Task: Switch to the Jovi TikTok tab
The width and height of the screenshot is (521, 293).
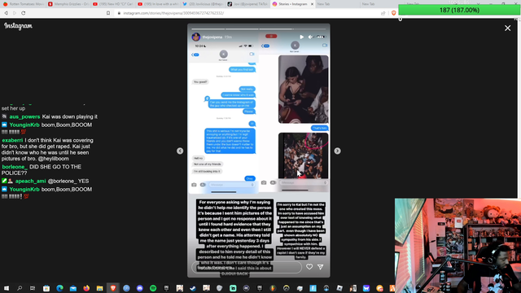Action: 247,4
